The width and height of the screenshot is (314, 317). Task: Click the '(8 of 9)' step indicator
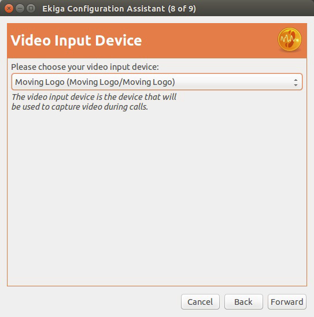click(182, 9)
